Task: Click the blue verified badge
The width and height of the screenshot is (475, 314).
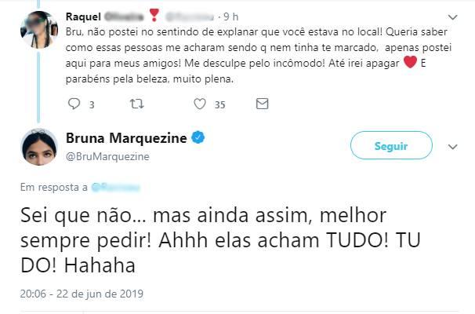Action: click(x=199, y=139)
